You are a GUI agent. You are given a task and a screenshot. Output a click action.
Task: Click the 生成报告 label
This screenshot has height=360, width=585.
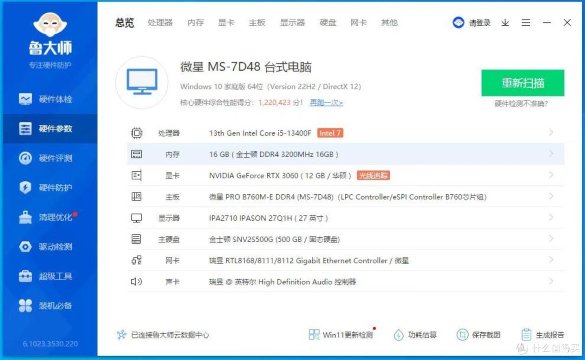(x=550, y=335)
